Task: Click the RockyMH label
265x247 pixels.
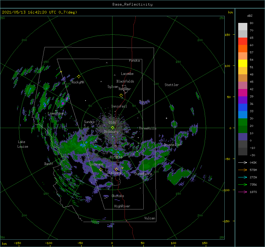Action: tap(78, 82)
